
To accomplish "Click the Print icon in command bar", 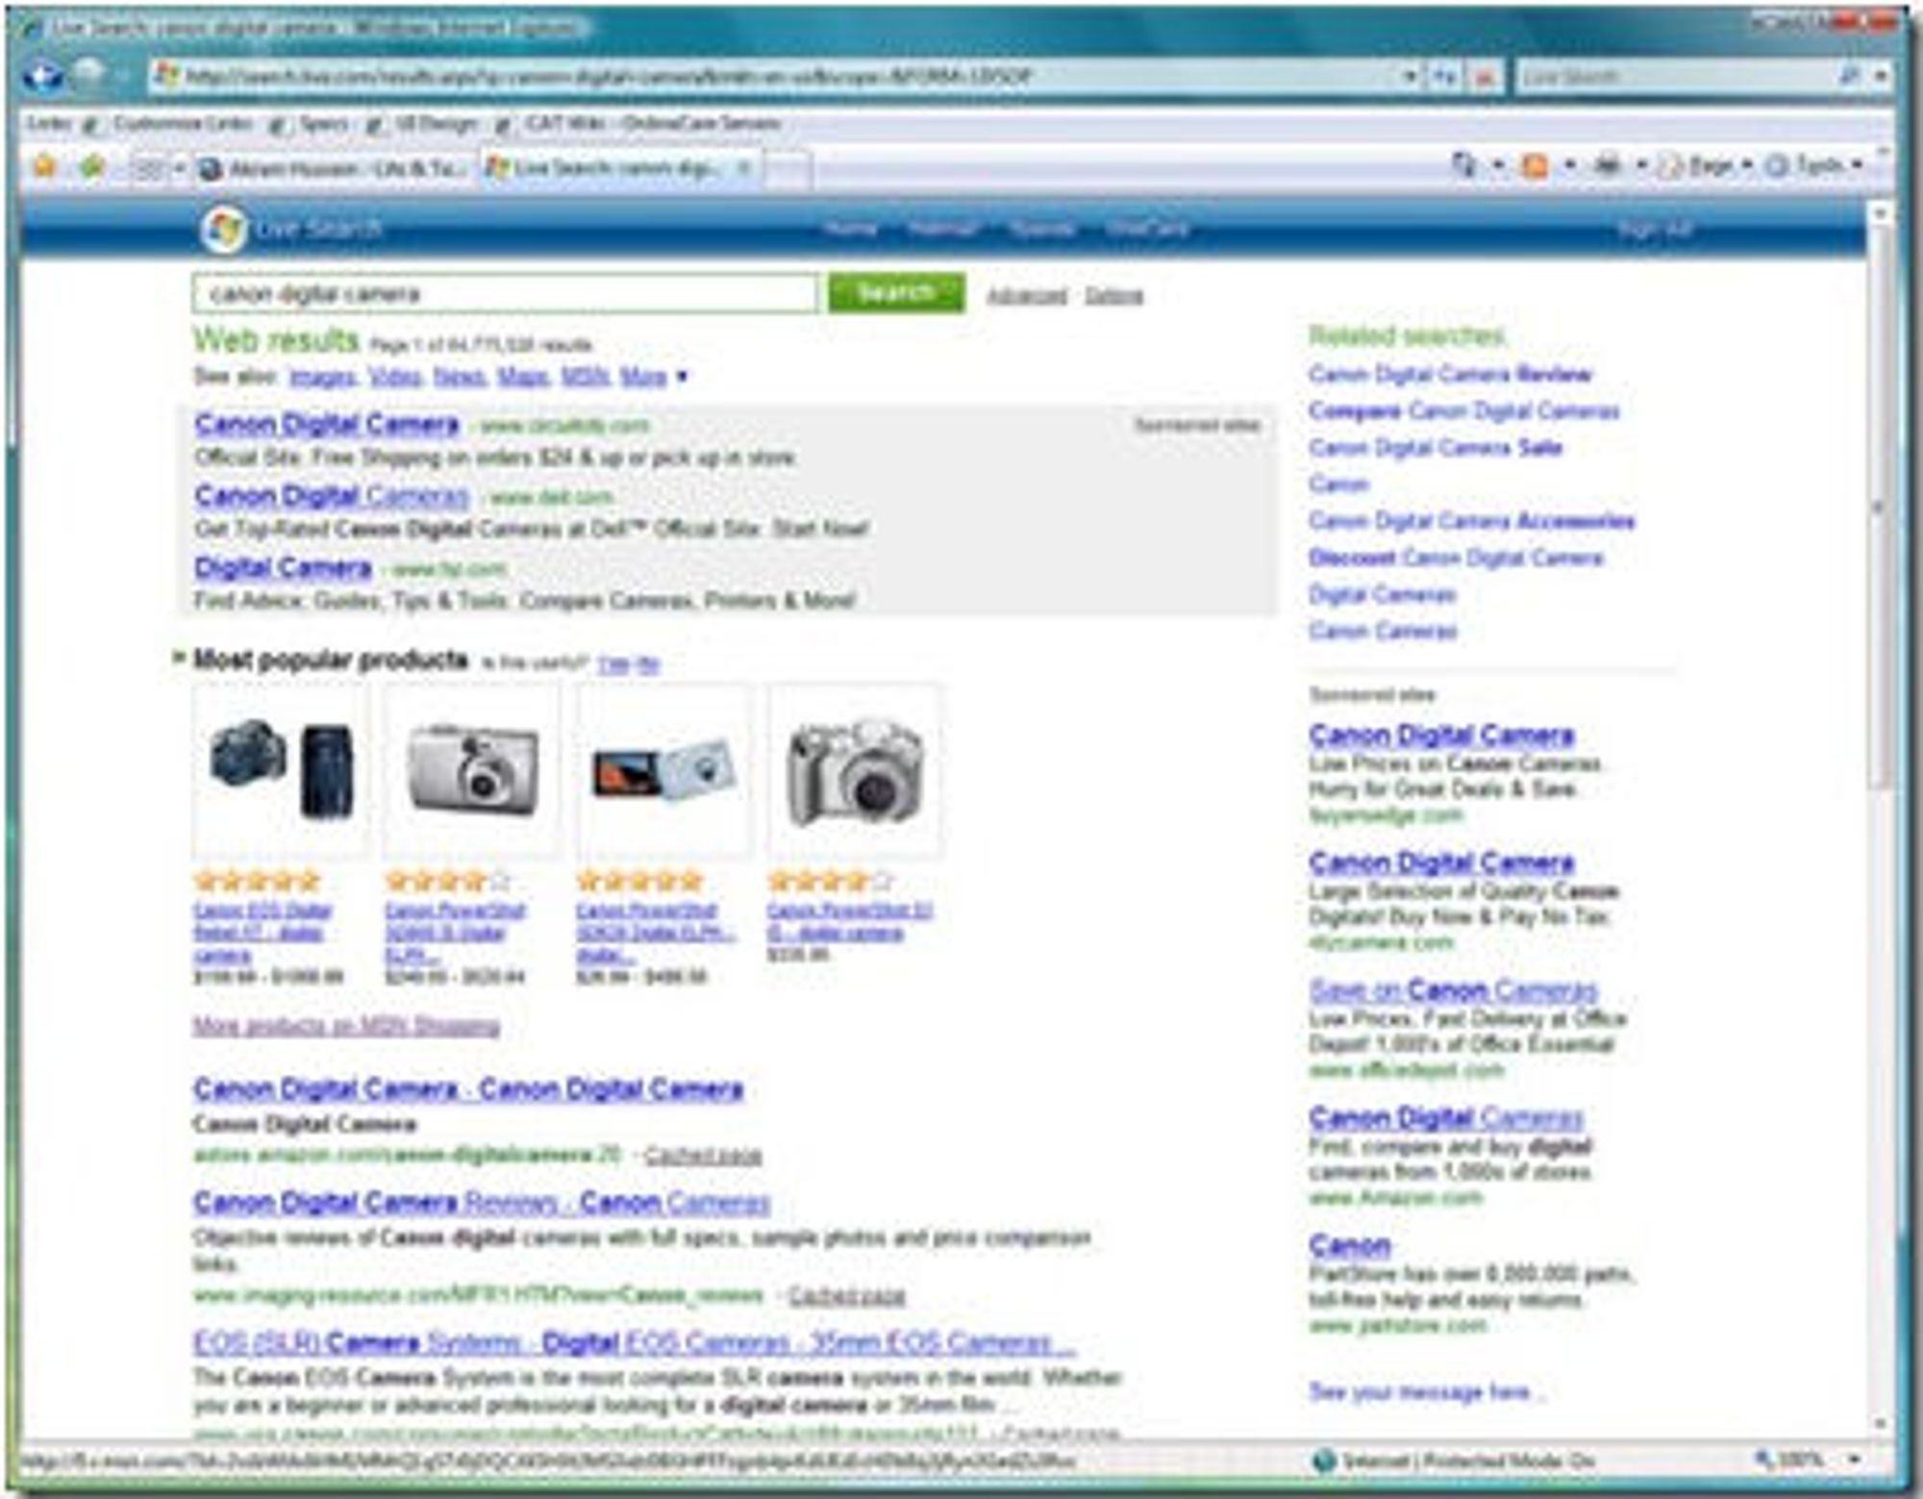I will [1607, 165].
